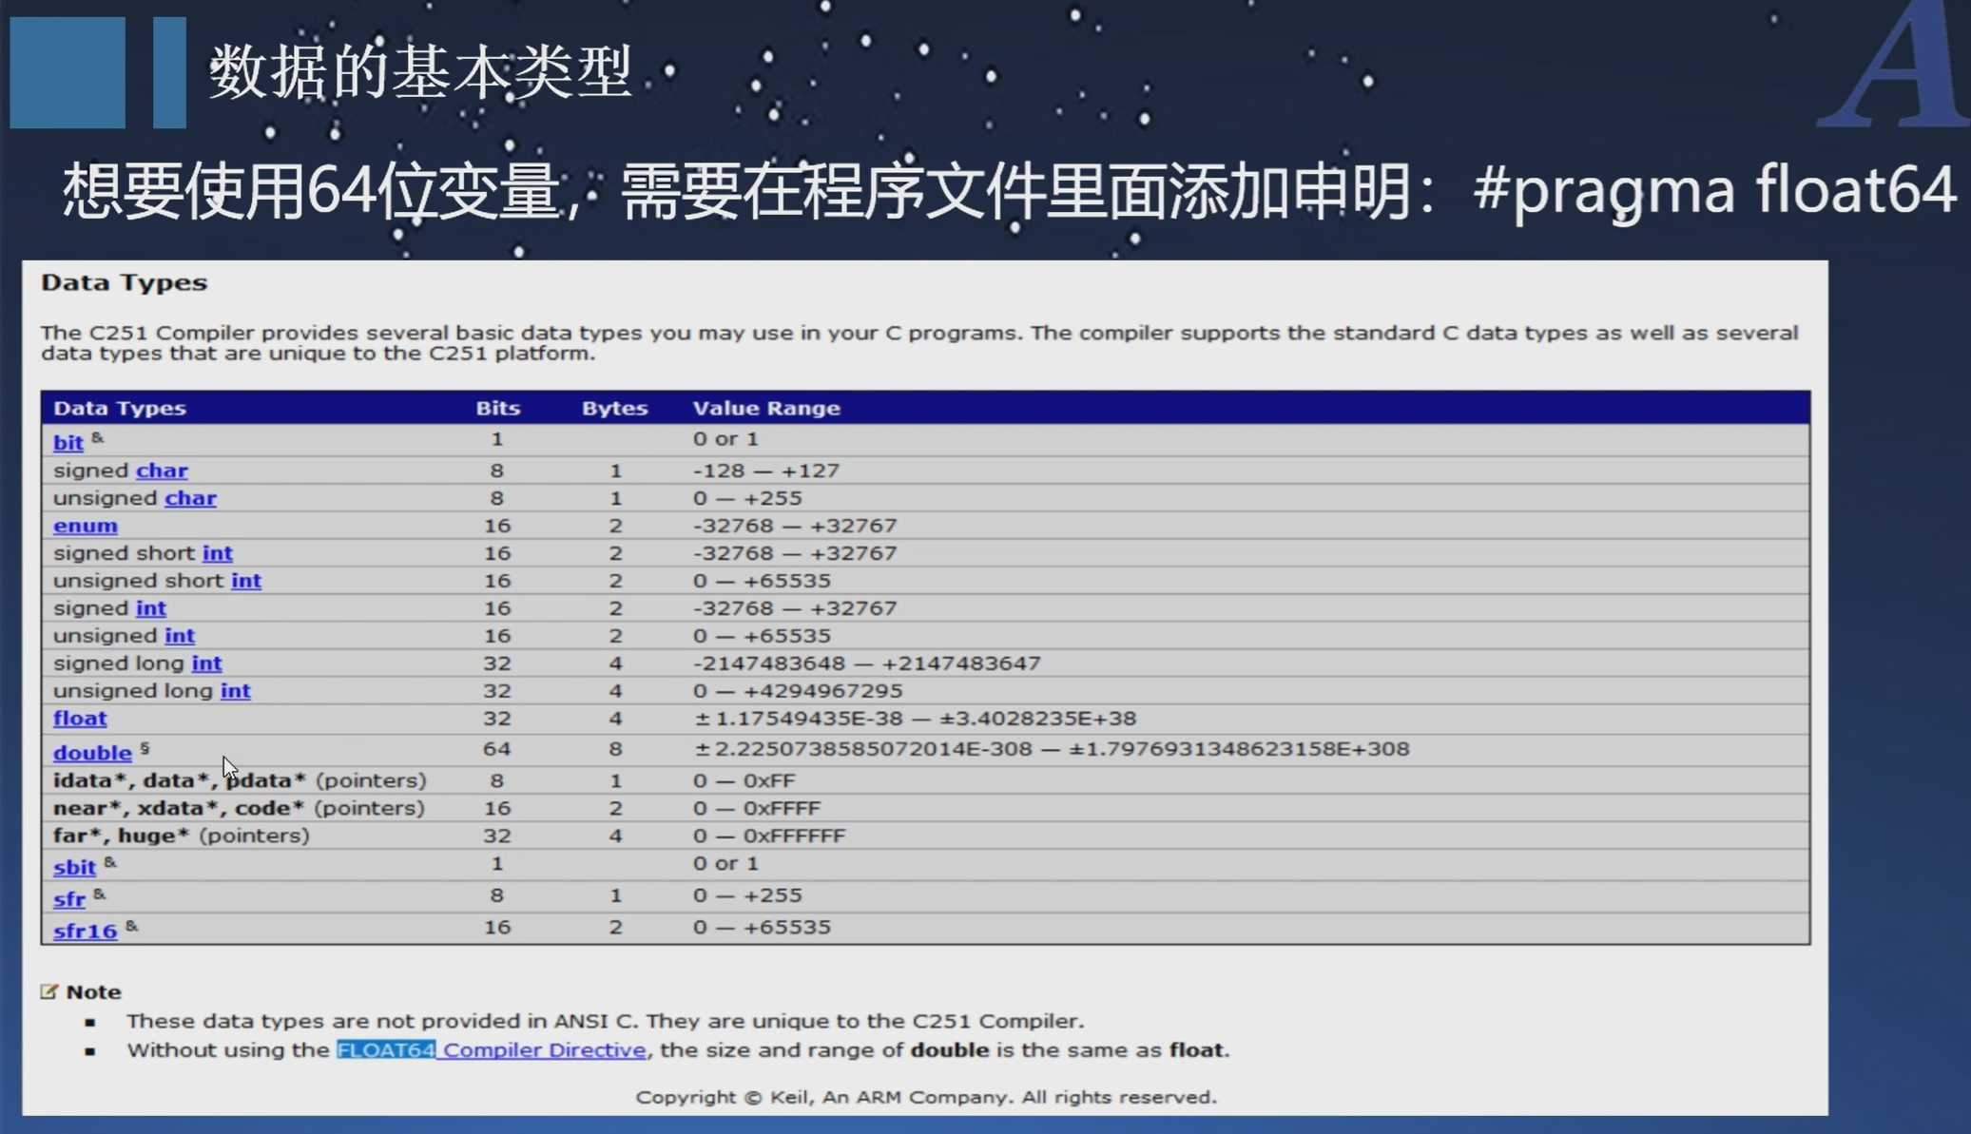Click the Value Range column header
1971x1134 pixels.
[766, 408]
